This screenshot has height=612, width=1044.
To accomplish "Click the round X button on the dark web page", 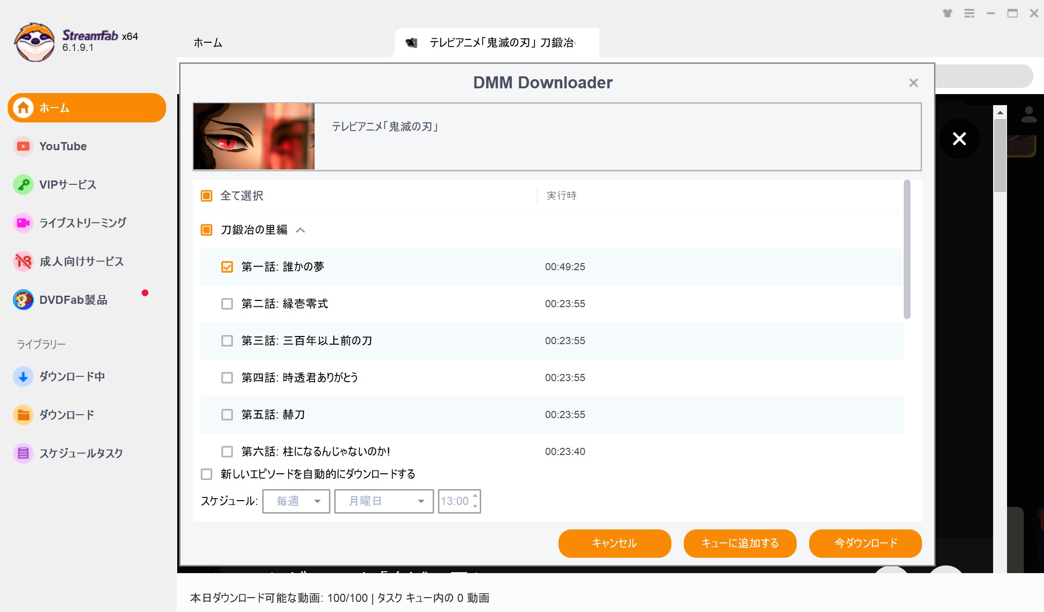I will (x=959, y=139).
